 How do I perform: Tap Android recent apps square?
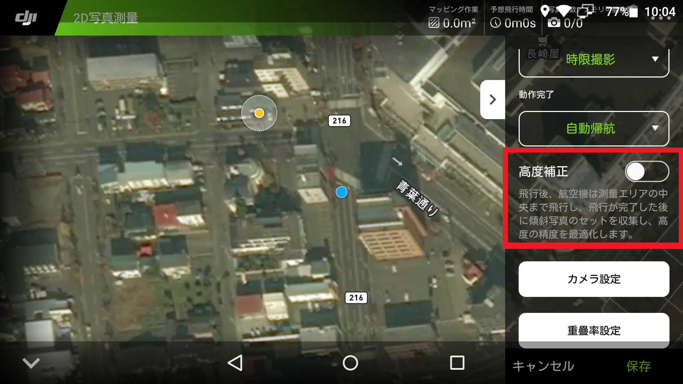point(457,363)
